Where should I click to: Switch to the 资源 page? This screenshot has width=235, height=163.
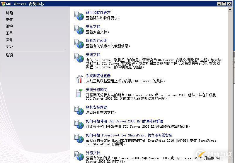coord(9,40)
